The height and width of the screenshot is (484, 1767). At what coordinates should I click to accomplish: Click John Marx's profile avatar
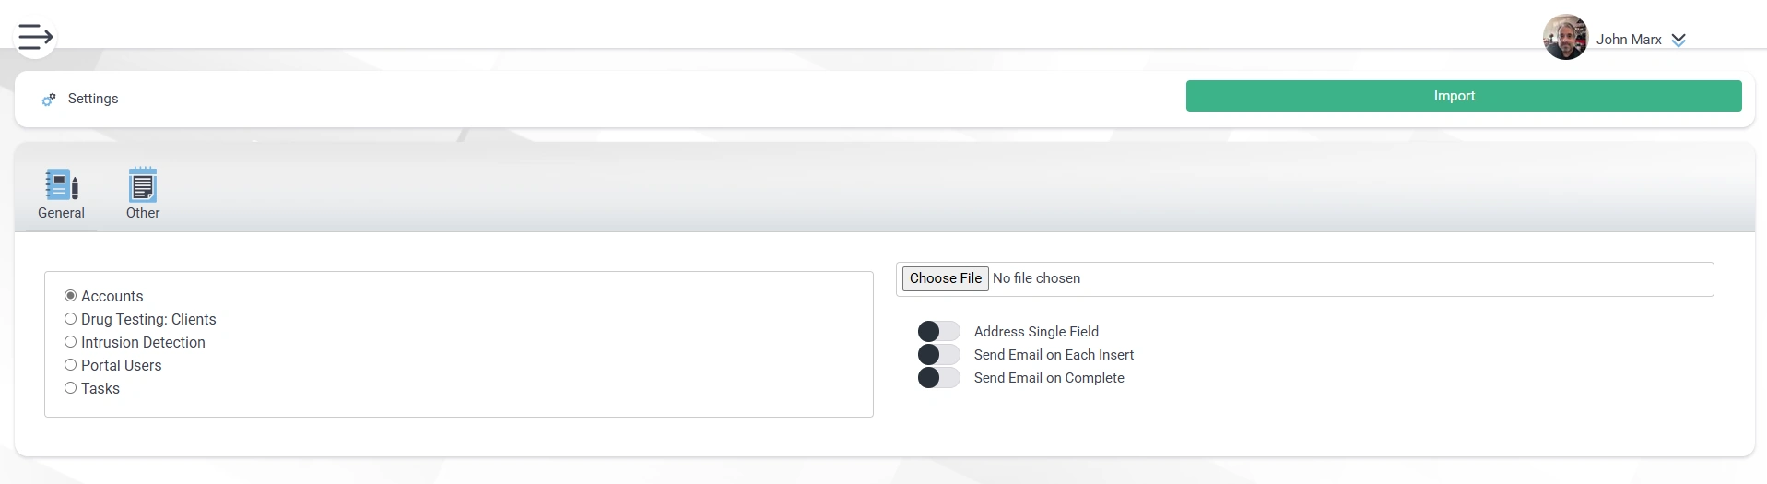(x=1565, y=38)
